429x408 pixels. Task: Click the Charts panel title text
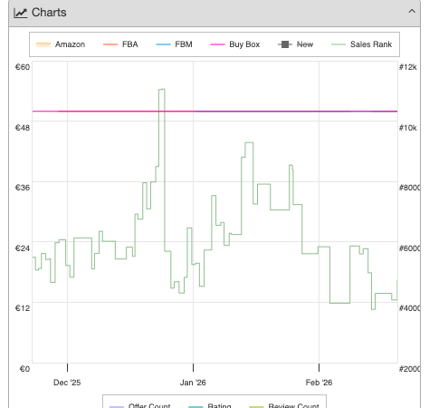[x=49, y=13]
